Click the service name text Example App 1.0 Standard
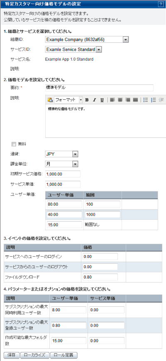The image size is (166, 361). (69, 59)
